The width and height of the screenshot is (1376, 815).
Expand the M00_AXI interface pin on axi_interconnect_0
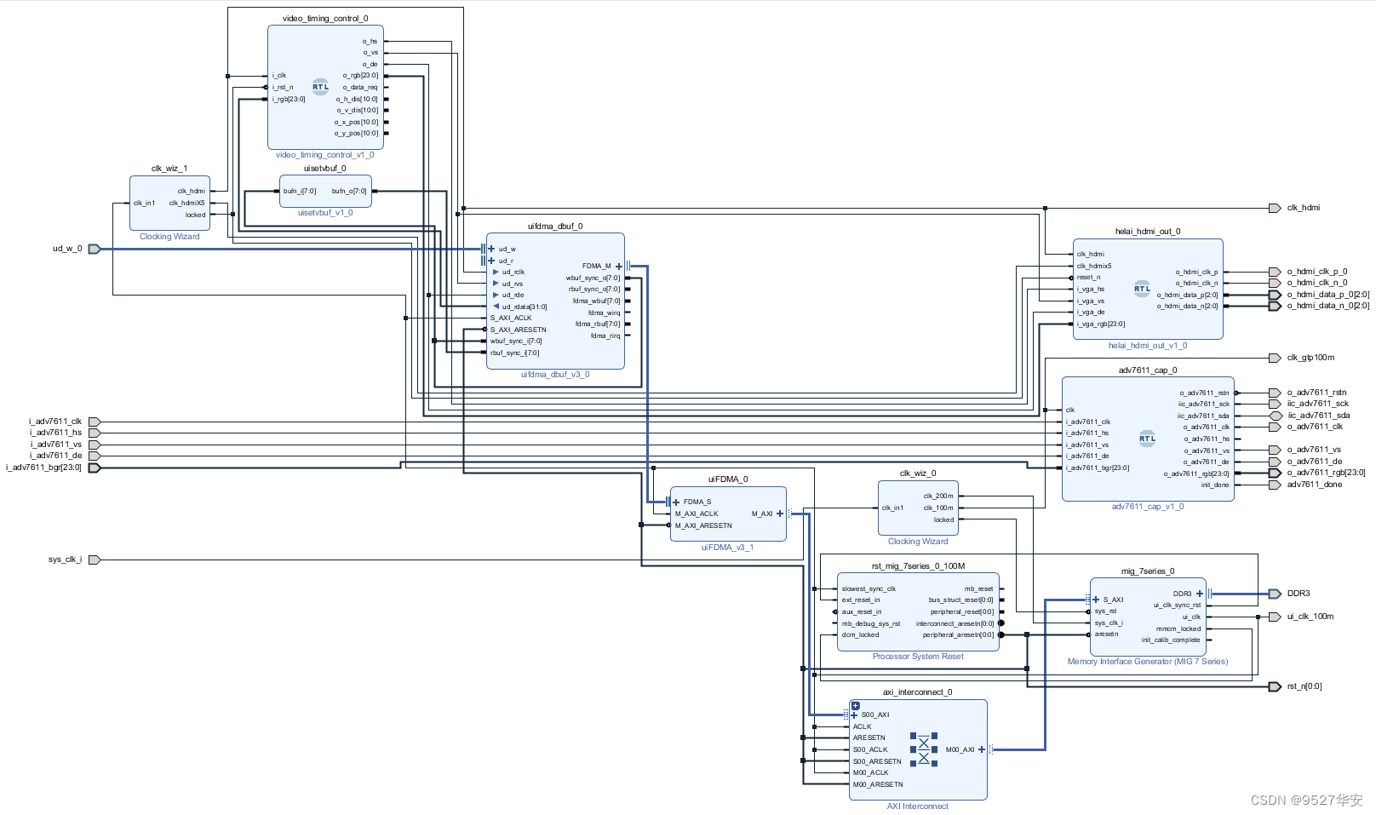pyautogui.click(x=982, y=749)
